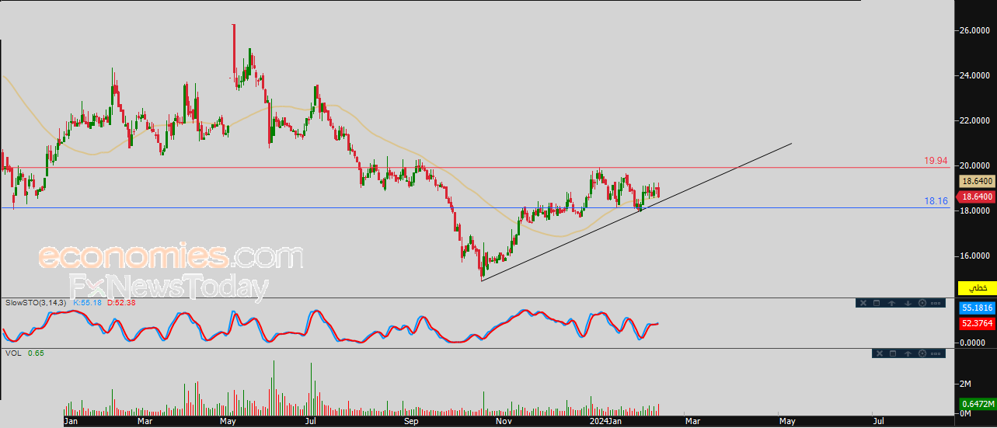This screenshot has height=428, width=997.
Task: Click the 2M volume axis label
Action: coord(966,384)
